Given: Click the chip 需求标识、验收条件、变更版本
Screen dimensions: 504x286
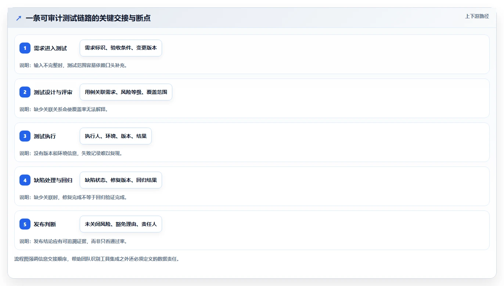Looking at the screenshot, I should tap(121, 48).
